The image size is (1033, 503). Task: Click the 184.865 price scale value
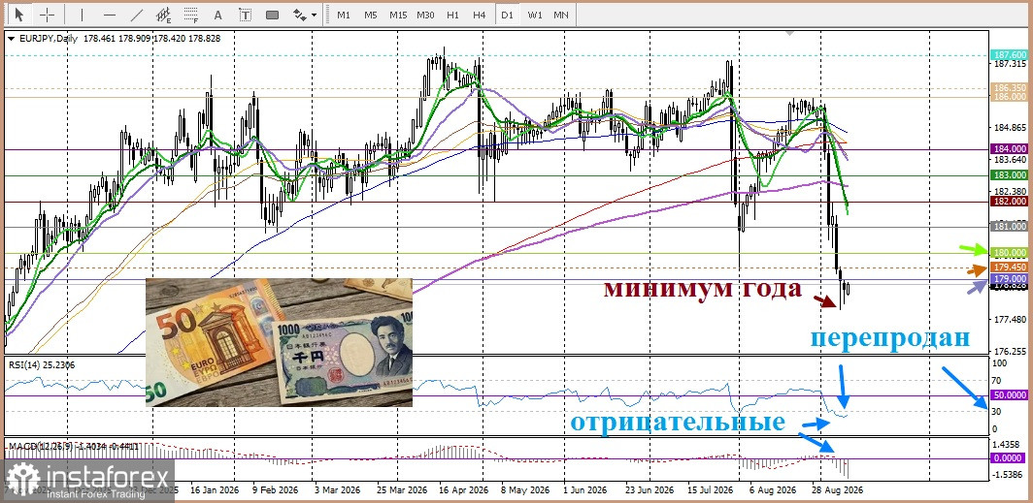[x=1008, y=127]
